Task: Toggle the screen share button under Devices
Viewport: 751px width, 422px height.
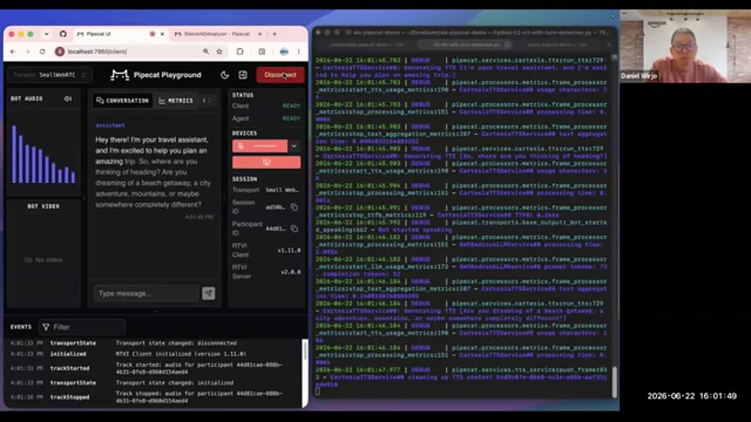Action: (266, 162)
